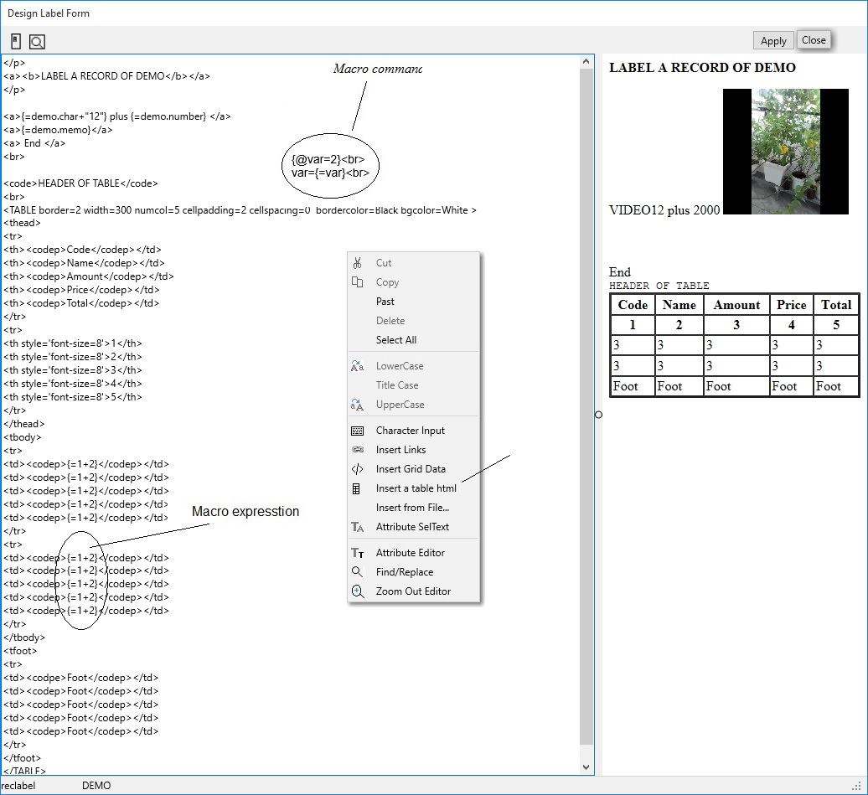
Task: Click the editor scrollbar down arrow
Action: pos(586,767)
